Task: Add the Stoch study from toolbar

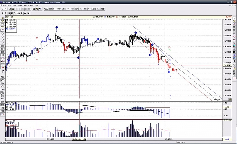Action: (x=90, y=9)
